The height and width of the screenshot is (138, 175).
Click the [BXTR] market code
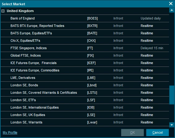[92, 26]
